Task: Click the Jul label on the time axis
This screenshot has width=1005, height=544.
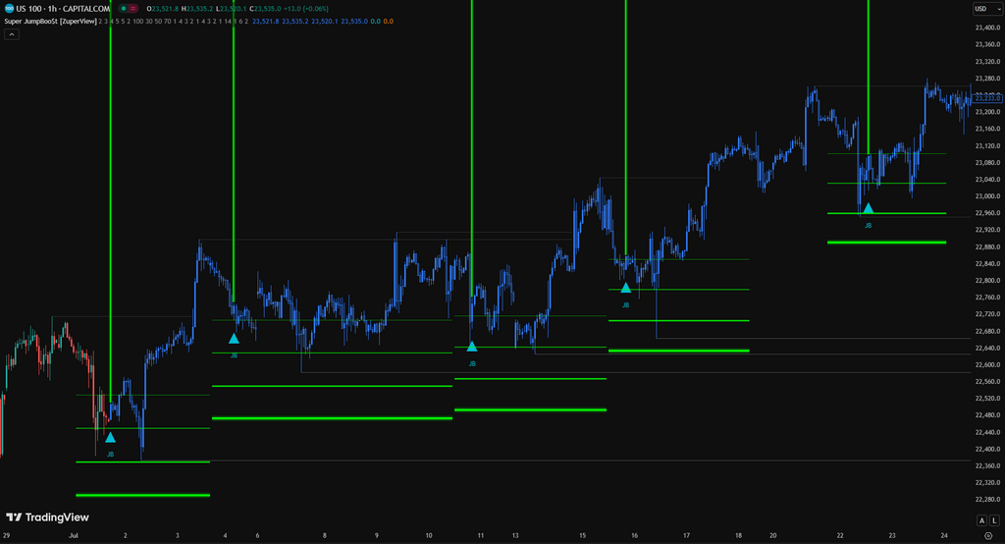Action: [x=73, y=535]
